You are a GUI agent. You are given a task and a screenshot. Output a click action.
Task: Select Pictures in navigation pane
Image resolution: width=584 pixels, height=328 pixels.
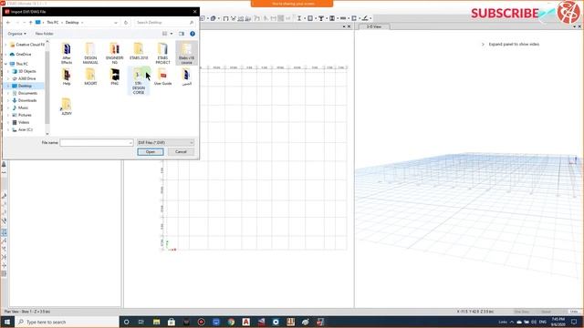coord(25,115)
